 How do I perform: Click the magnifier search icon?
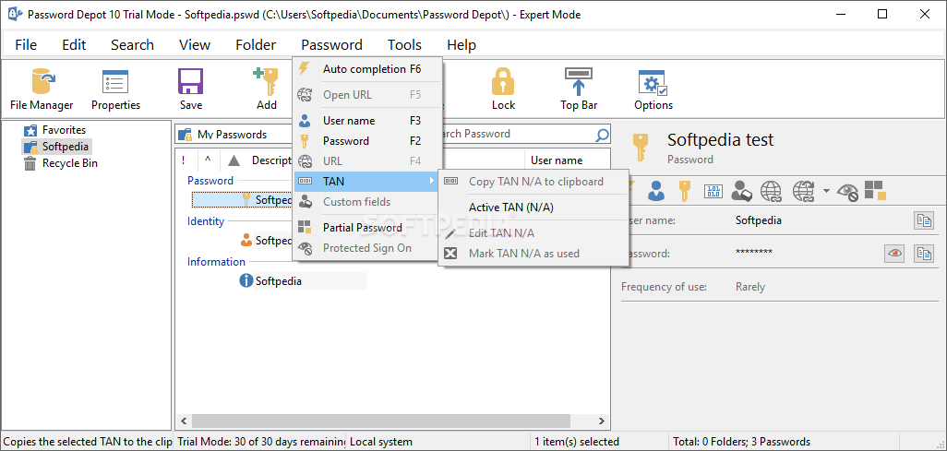[x=602, y=135]
